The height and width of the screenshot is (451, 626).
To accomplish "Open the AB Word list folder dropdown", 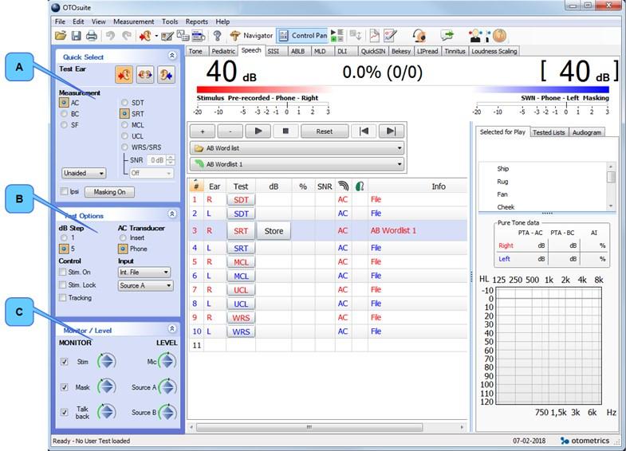I will click(x=297, y=148).
